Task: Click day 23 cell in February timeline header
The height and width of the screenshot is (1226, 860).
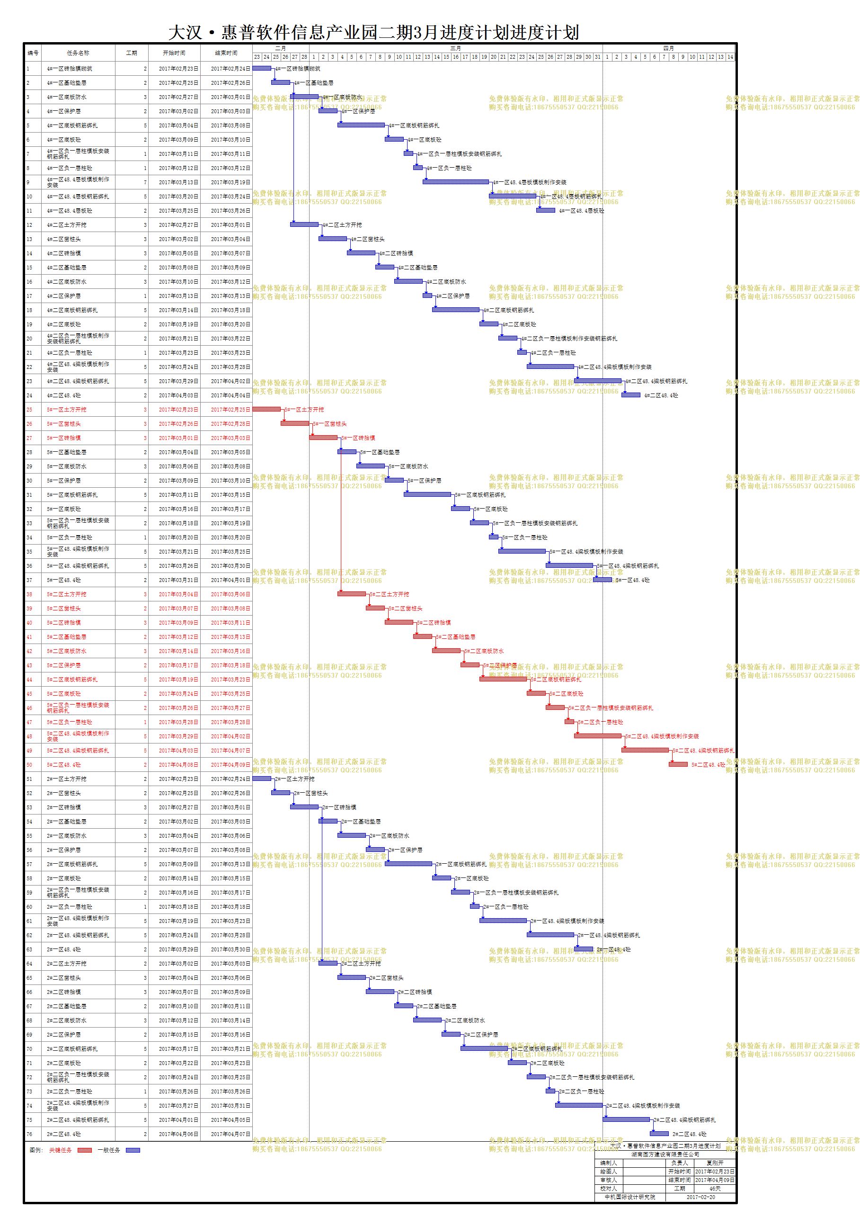Action: (x=257, y=57)
